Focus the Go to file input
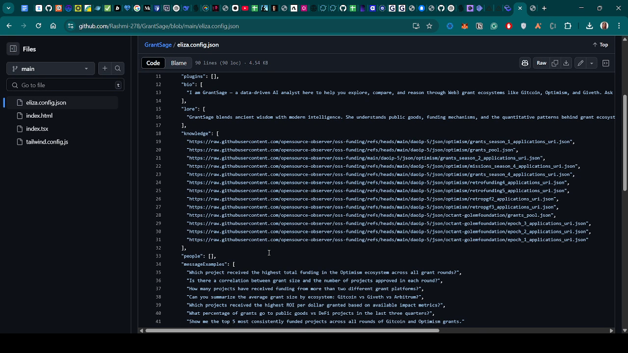 pos(65,85)
